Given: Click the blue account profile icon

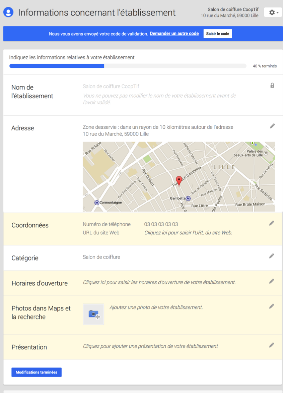Looking at the screenshot, I should click(x=8, y=12).
